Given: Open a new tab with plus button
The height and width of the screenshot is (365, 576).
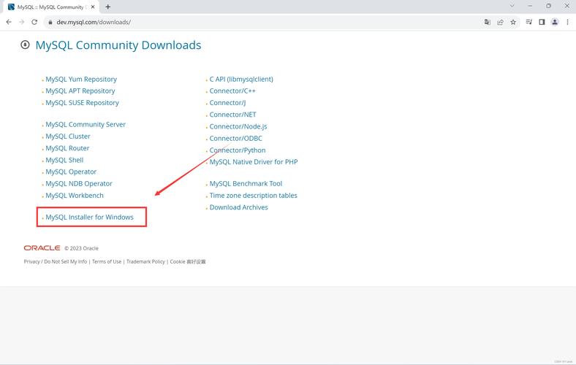Looking at the screenshot, I should pyautogui.click(x=107, y=7).
